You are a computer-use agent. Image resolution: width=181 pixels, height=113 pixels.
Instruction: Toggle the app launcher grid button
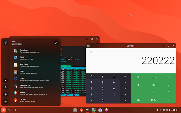[x=3, y=110]
